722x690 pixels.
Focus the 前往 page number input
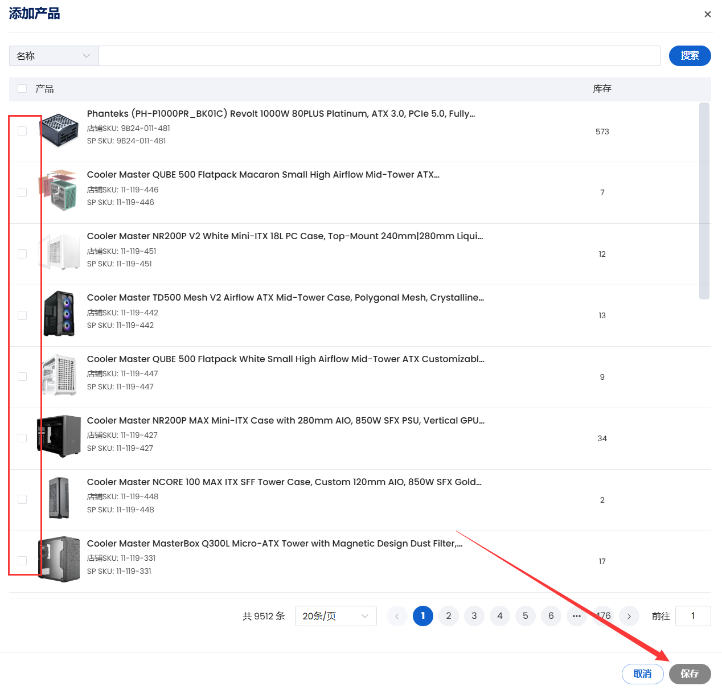tap(693, 616)
